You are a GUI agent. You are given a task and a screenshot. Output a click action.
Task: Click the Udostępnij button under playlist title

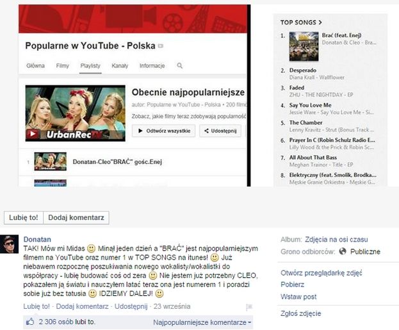[220, 131]
